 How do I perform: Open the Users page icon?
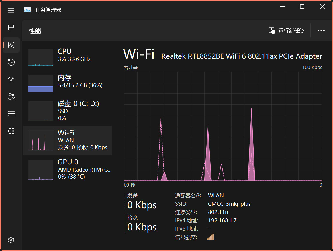11,96
